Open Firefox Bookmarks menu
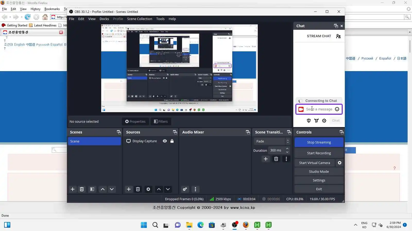Screen dimensions: 412x231 (52, 9)
